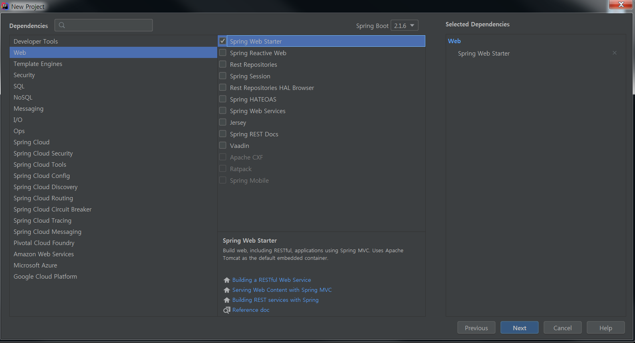Select Pivotal Cloud Foundry category
Viewport: 635px width, 343px height.
(x=113, y=243)
